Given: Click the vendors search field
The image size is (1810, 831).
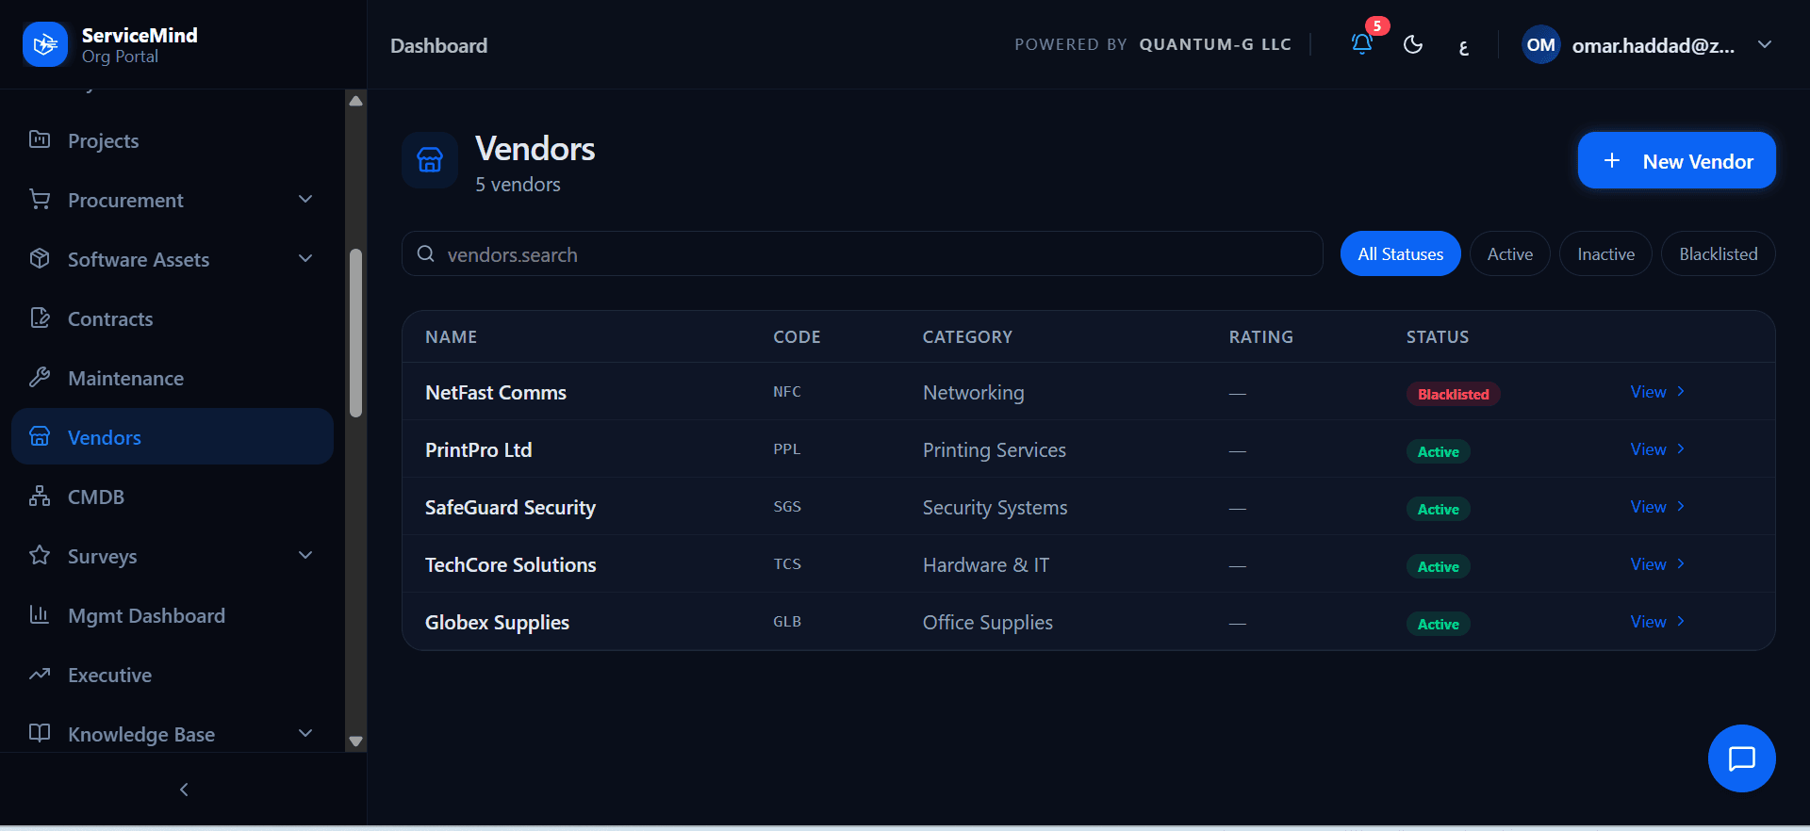Looking at the screenshot, I should pyautogui.click(x=862, y=253).
